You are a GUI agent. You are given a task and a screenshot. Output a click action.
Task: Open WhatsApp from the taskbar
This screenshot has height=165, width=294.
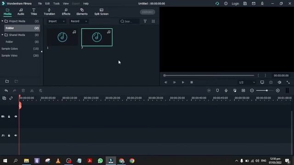100,161
